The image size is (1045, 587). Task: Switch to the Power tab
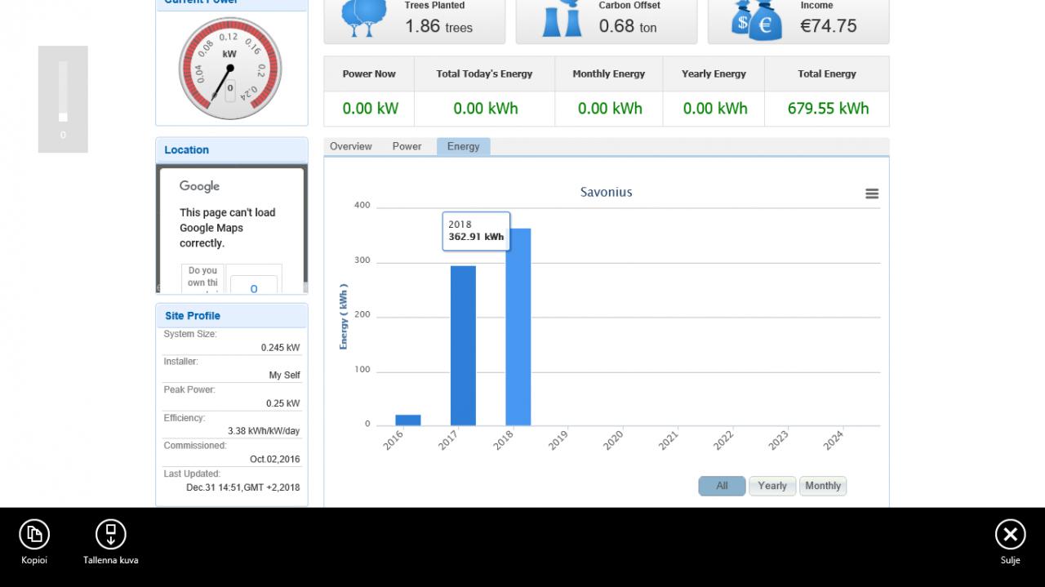coord(407,146)
